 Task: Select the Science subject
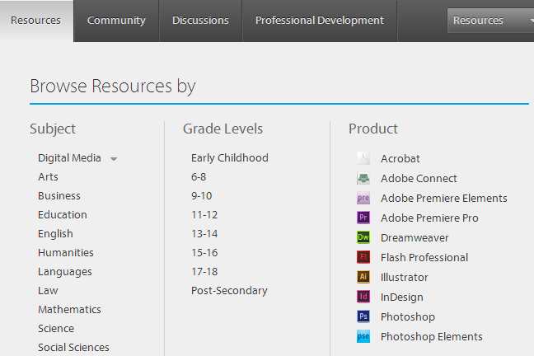pyautogui.click(x=56, y=329)
